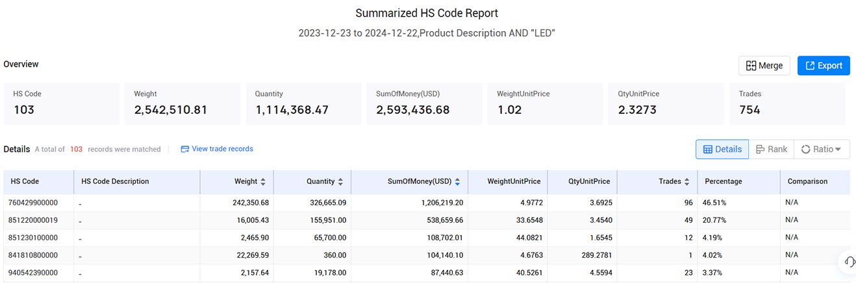The image size is (856, 283).
Task: Click the Merge button
Action: pos(764,65)
